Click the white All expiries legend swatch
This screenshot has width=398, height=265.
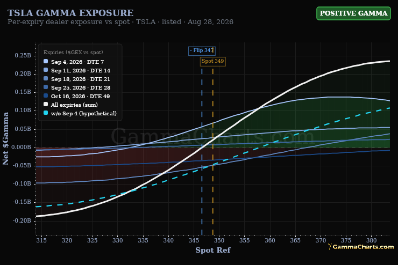click(46, 104)
